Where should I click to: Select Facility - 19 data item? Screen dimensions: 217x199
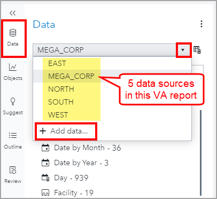(x=74, y=193)
